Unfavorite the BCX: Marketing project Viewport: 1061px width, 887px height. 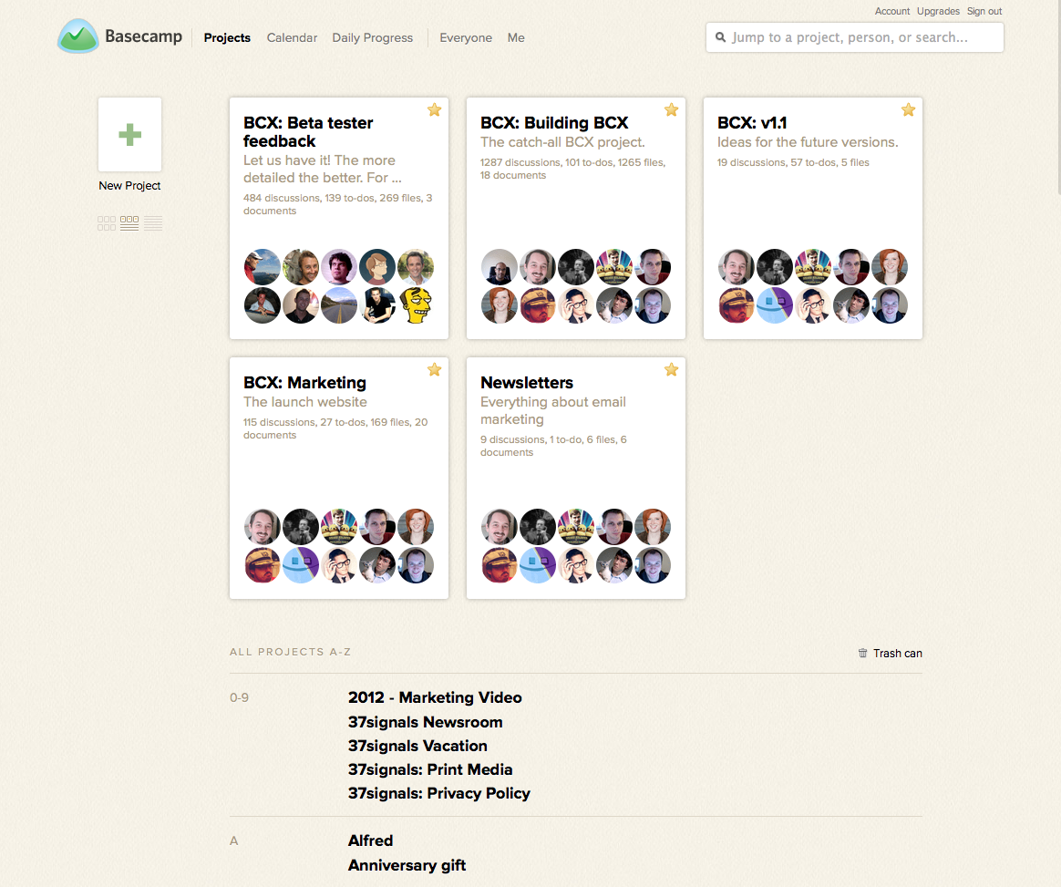[x=434, y=370]
